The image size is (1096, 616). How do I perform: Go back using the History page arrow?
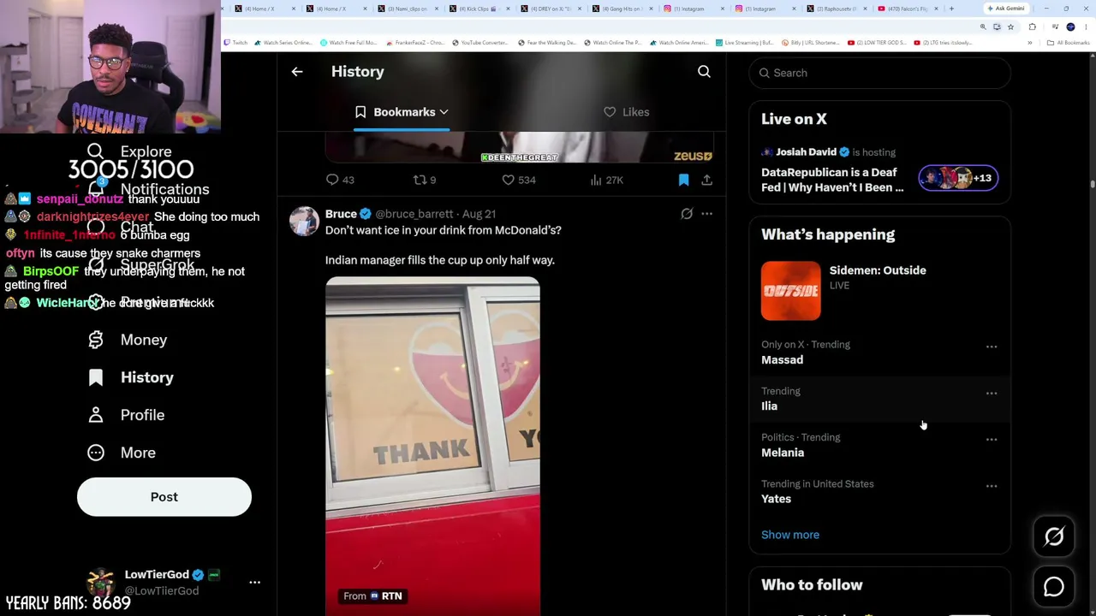tap(297, 72)
